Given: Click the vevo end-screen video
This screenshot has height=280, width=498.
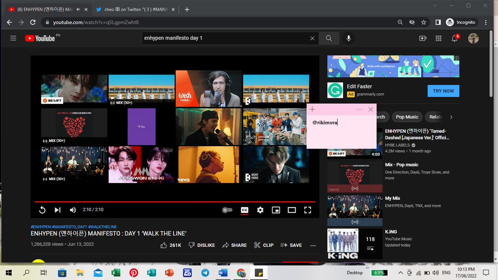Looking at the screenshot, I should [209, 165].
